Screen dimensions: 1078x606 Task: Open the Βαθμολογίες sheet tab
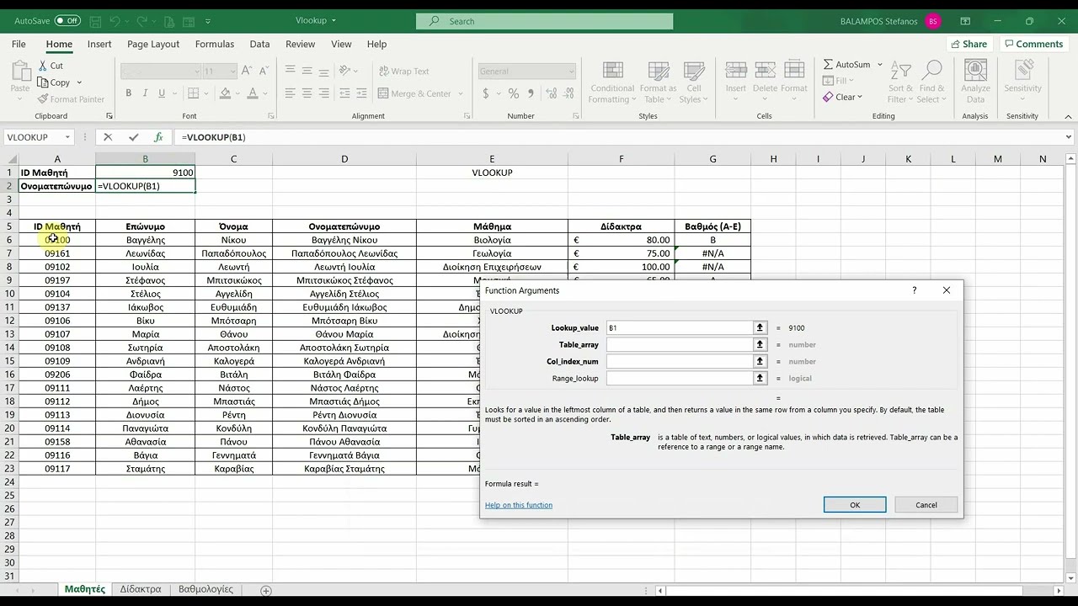coord(206,589)
